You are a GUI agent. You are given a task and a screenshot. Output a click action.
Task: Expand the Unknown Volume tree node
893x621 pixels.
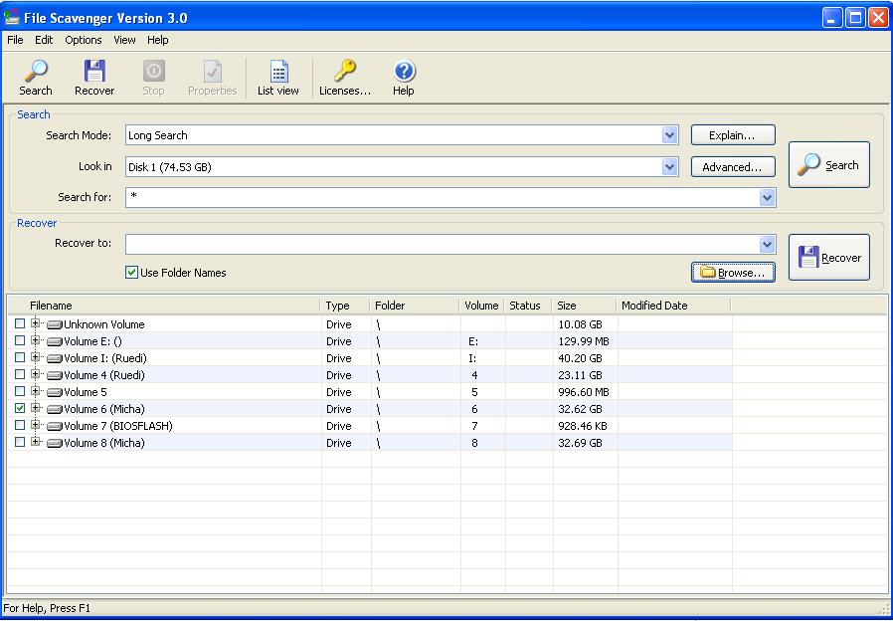click(x=36, y=323)
